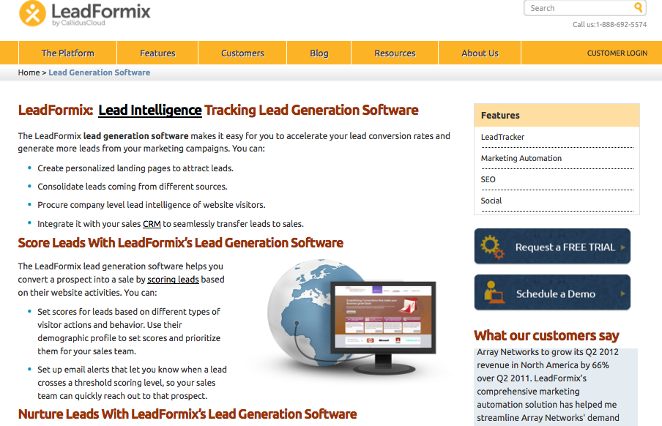The image size is (662, 426).
Task: Click the CUSTOMER LOGIN link
Action: (x=617, y=53)
